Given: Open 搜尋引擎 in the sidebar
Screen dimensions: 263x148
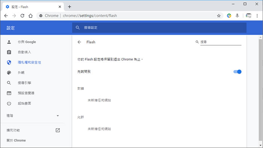Looking at the screenshot, I should 24,83.
